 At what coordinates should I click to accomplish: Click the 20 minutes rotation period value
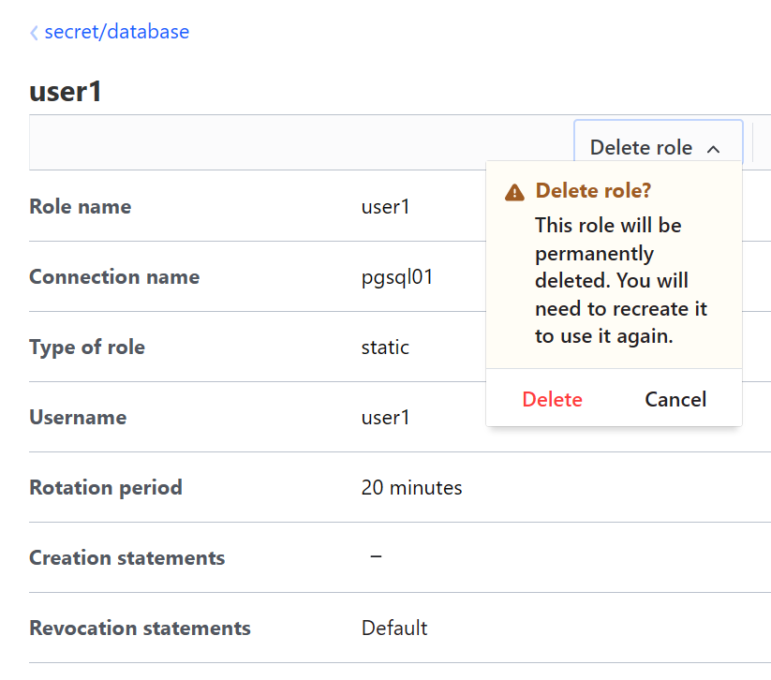411,487
